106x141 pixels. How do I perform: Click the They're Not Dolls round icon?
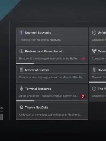[x=21, y=107]
